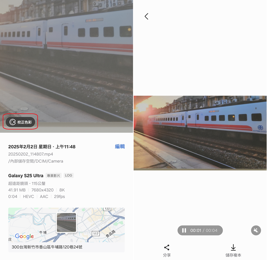The height and width of the screenshot is (260, 267).
Task: Click the 儲存複本 label text
Action: pyautogui.click(x=233, y=255)
